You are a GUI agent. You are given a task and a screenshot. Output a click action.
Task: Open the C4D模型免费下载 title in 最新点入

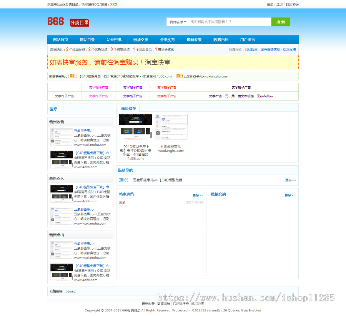[91, 187]
